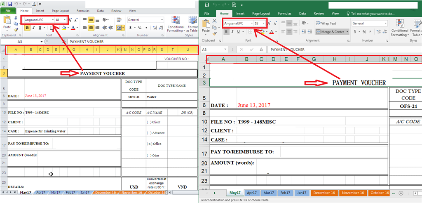Click Cut scissors icon in left Excel window
Image resolution: width=422 pixels, height=203 pixels.
(x=16, y=18)
